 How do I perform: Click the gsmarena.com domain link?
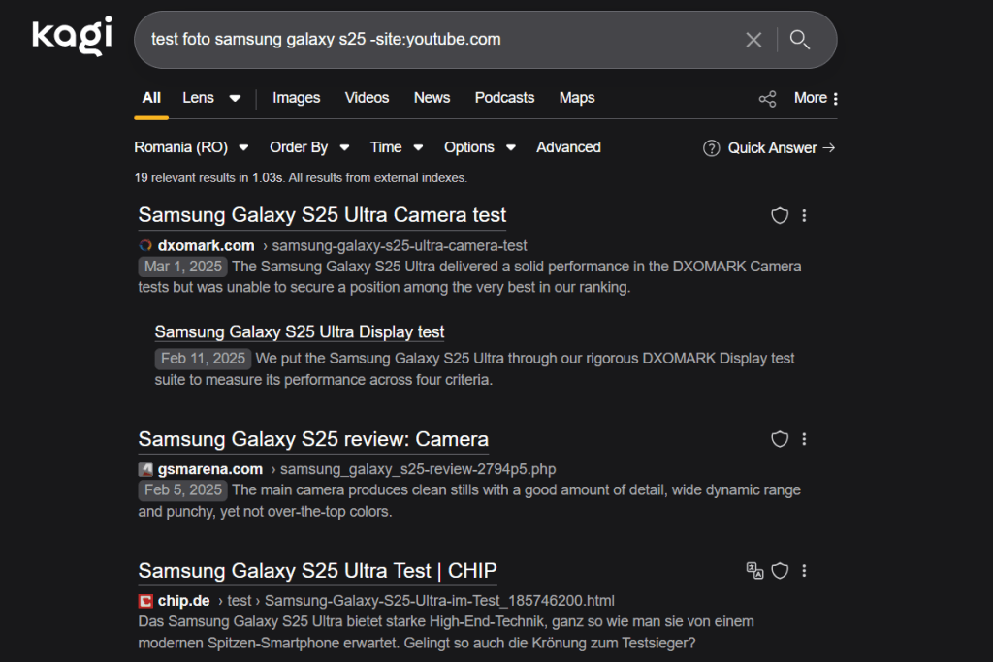tap(209, 469)
